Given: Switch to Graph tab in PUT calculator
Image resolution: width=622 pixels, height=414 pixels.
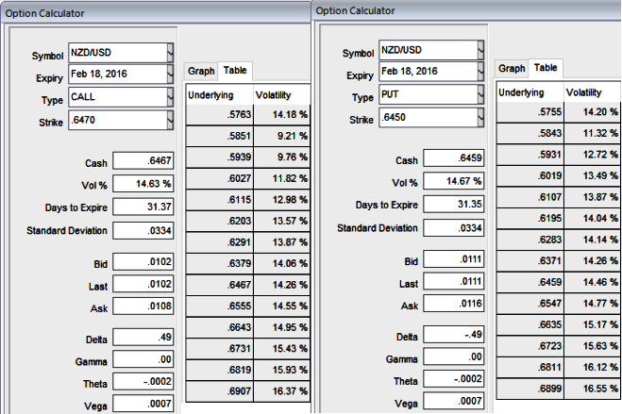Looking at the screenshot, I should (512, 68).
